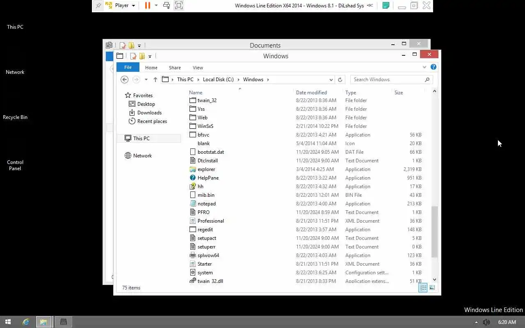Open the recent locations dropdown arrow
The height and width of the screenshot is (328, 525).
[x=146, y=80]
